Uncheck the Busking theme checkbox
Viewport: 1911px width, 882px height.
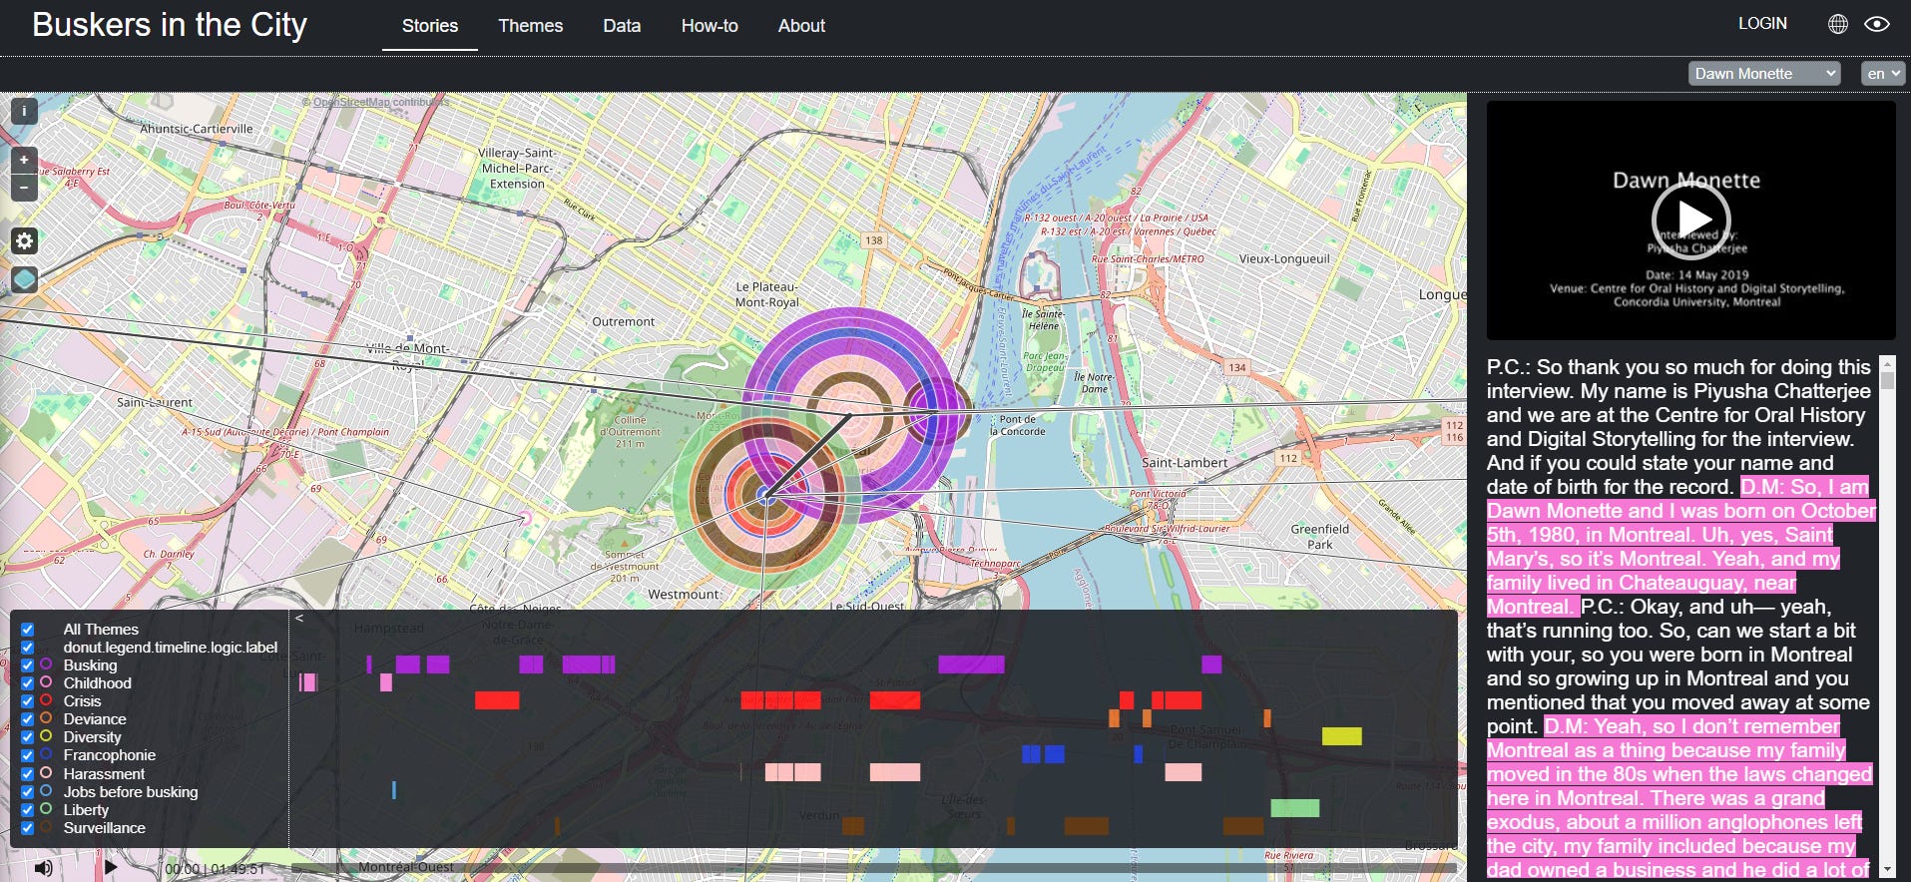click(x=28, y=665)
